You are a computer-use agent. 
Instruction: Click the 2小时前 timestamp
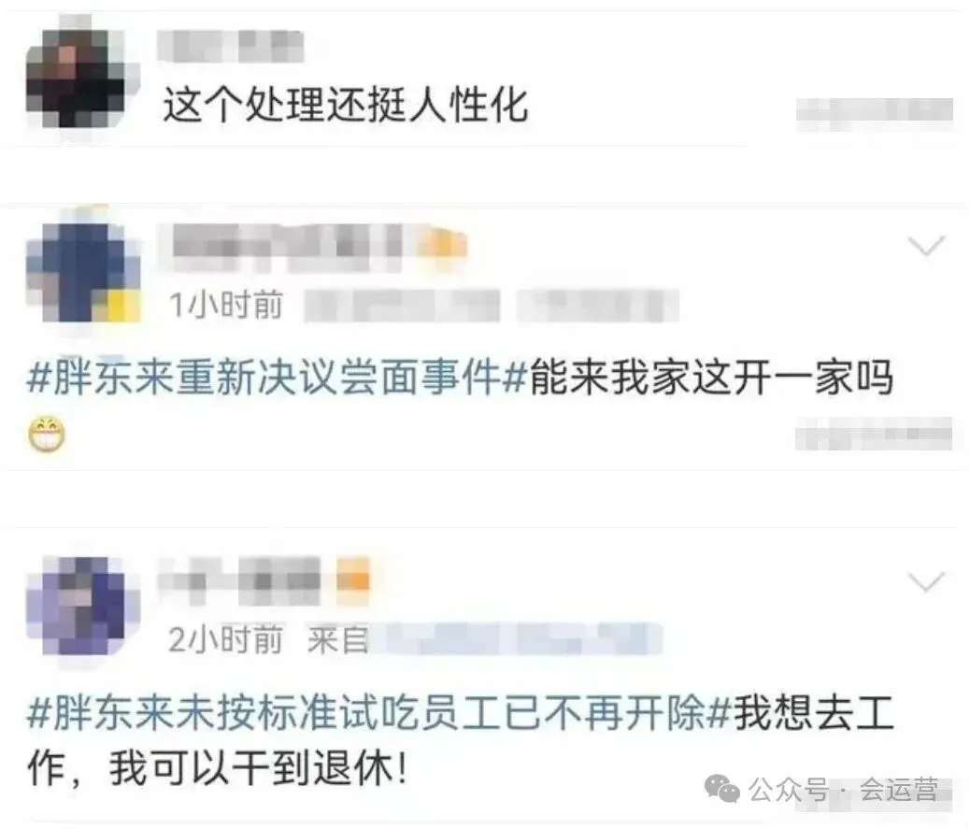226,639
